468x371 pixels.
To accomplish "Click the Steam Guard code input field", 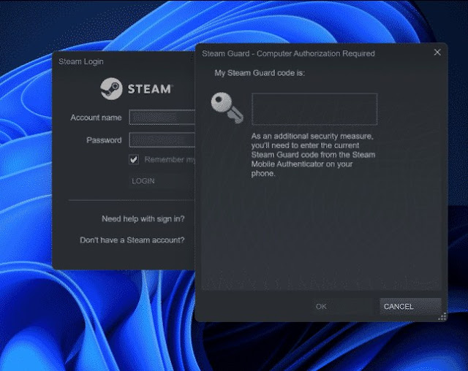I will (314, 109).
